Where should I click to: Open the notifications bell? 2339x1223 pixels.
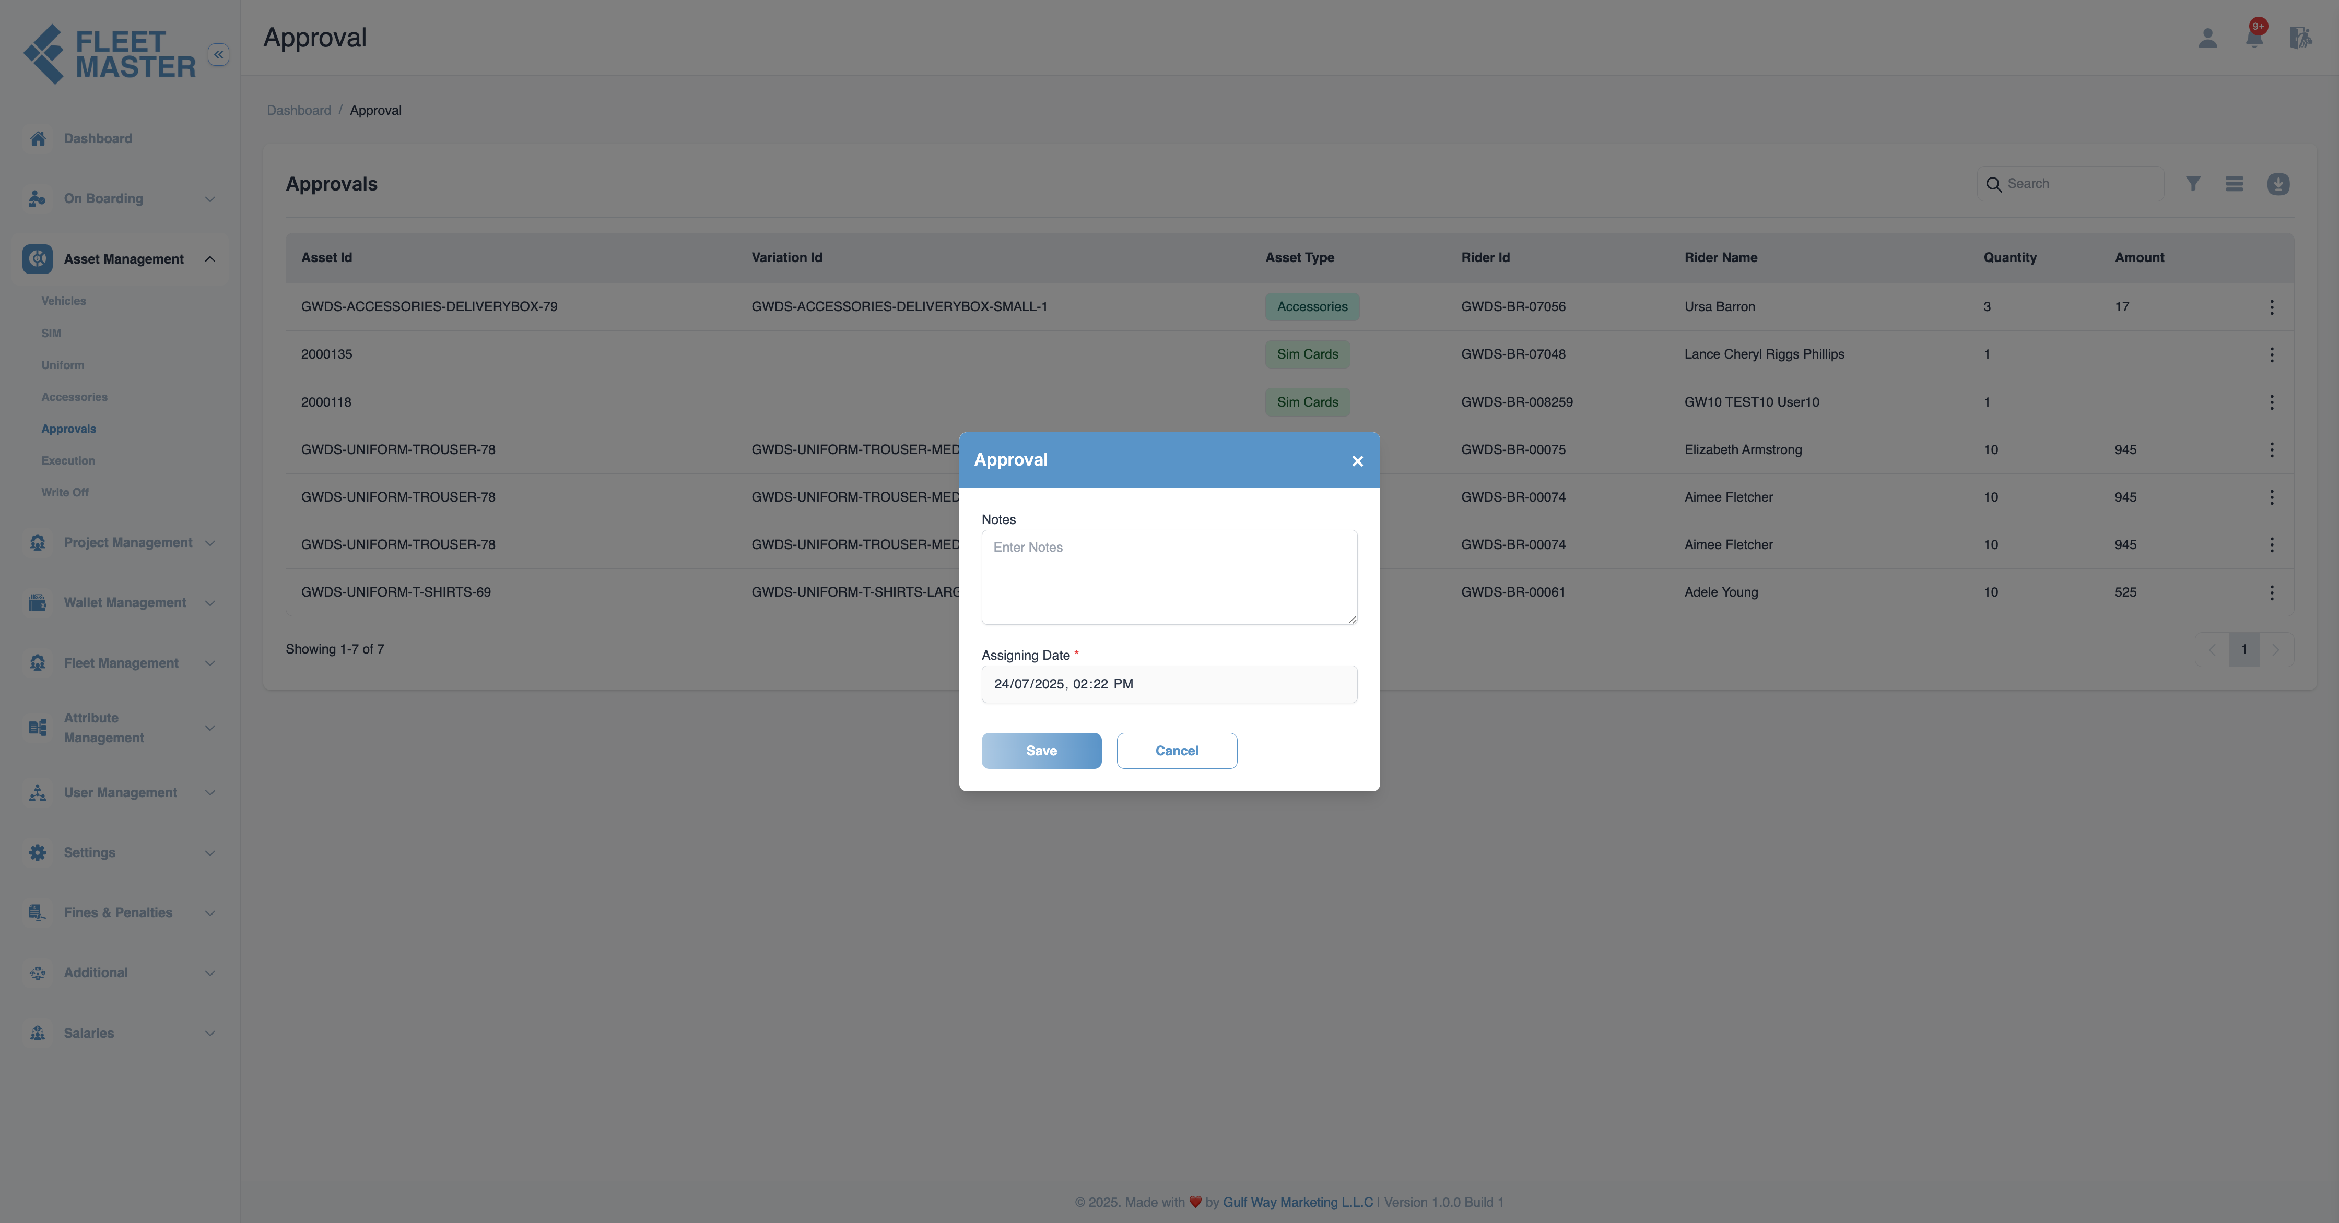[x=2254, y=38]
